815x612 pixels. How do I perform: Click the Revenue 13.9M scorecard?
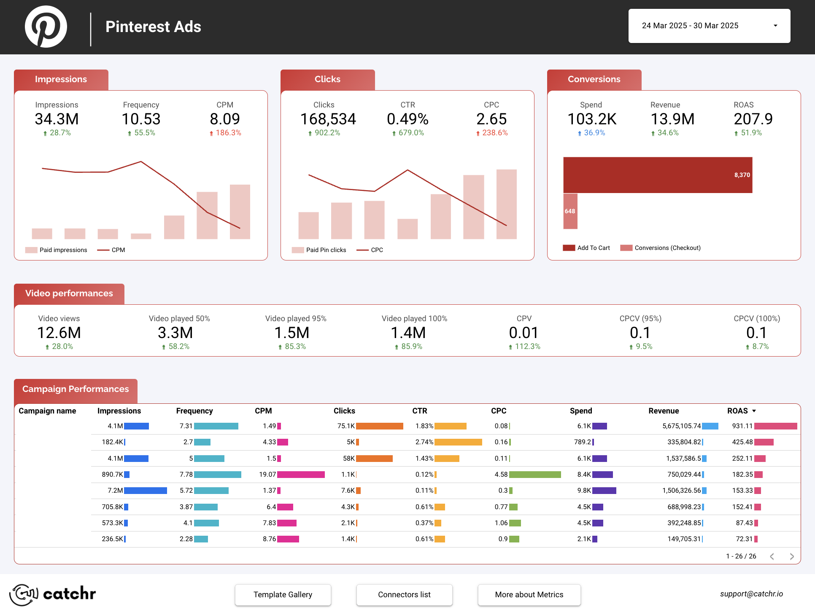point(672,119)
